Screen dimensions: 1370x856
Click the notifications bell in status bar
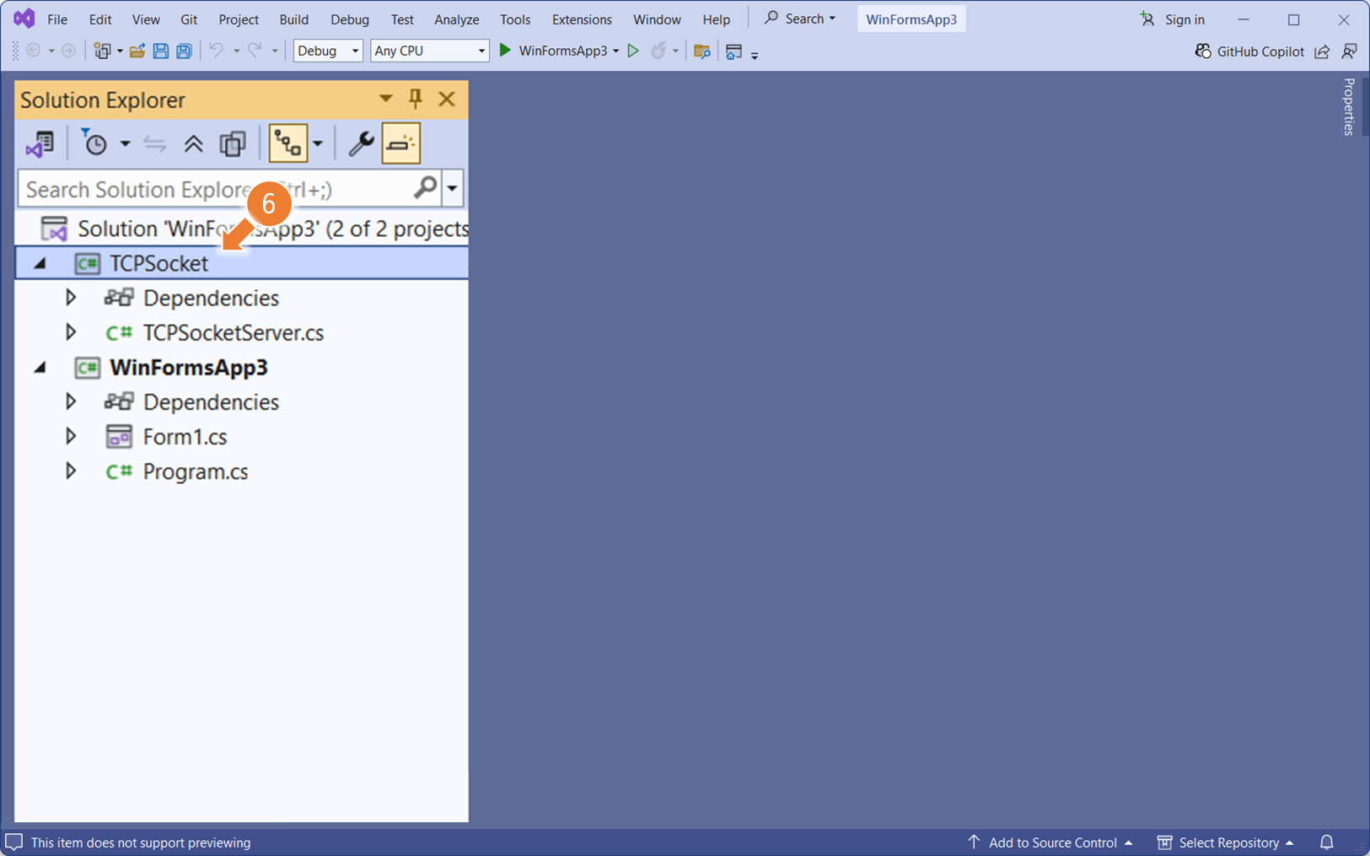(x=1327, y=842)
